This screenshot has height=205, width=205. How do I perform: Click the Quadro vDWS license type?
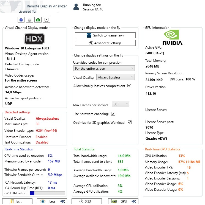coord(157,139)
